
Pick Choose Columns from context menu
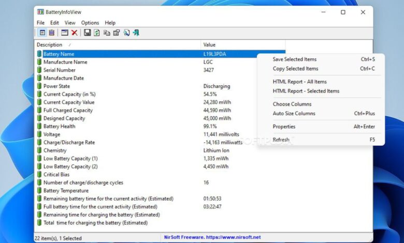pos(321,104)
